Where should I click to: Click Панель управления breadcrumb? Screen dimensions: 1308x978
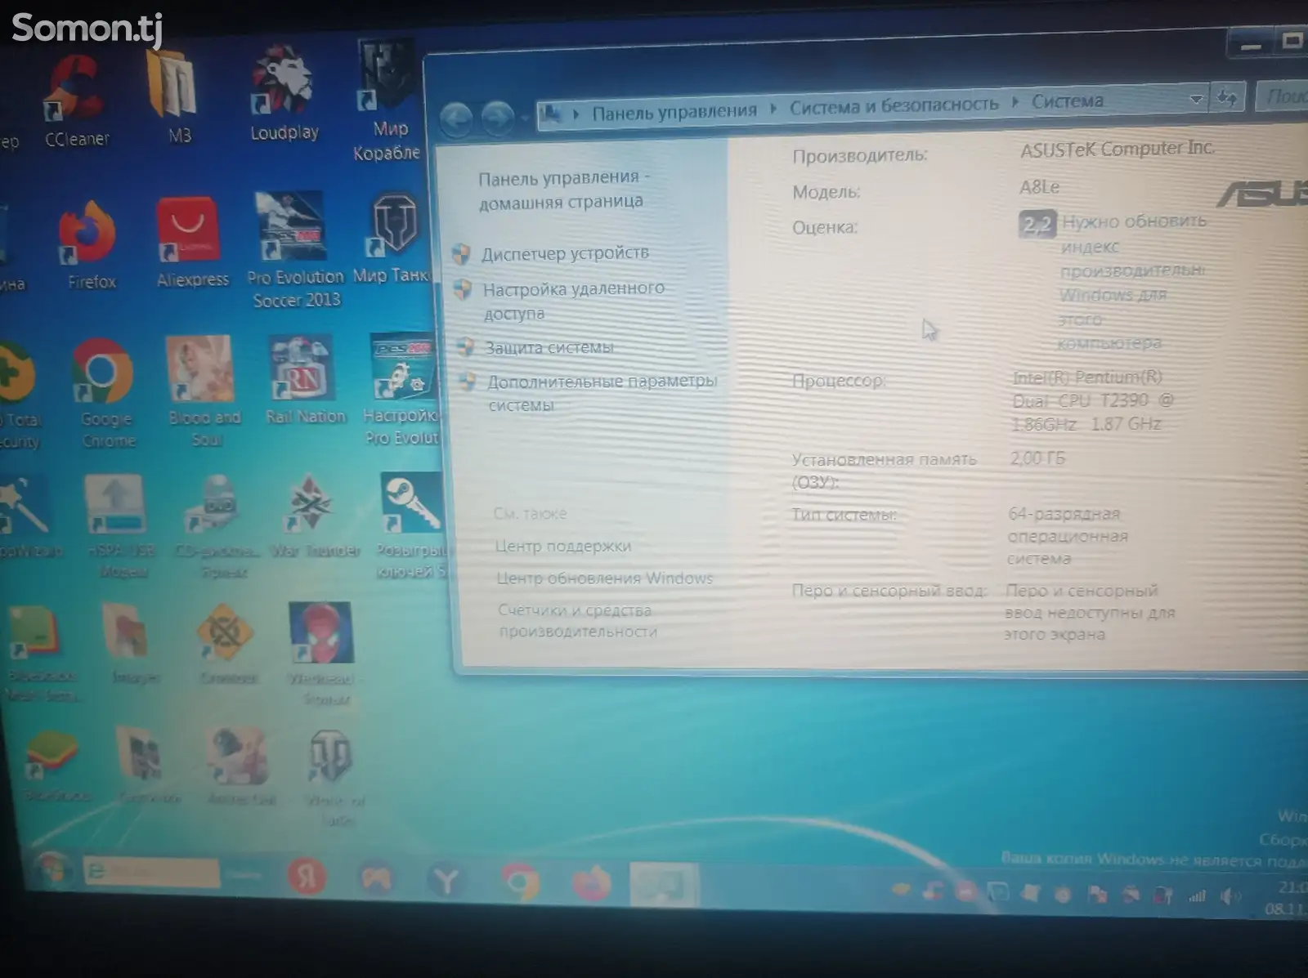click(674, 111)
